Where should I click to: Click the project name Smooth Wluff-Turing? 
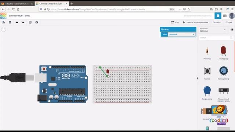tap(19, 16)
